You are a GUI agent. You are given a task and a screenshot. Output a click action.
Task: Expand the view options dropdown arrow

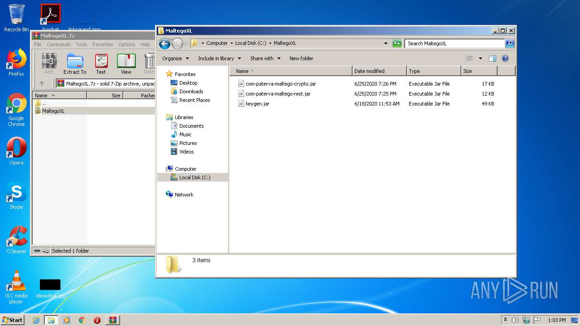[x=480, y=58]
